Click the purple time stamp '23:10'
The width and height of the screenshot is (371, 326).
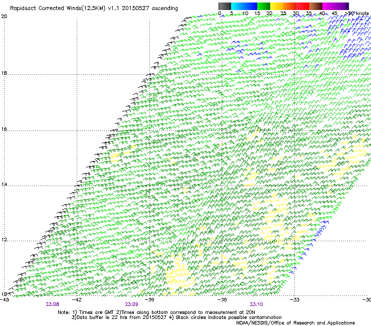[257, 304]
